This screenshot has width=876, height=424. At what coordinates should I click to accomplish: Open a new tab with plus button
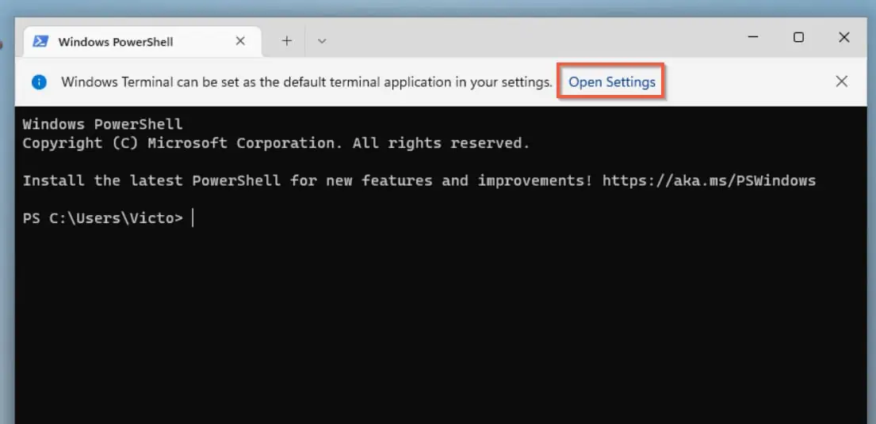coord(287,40)
